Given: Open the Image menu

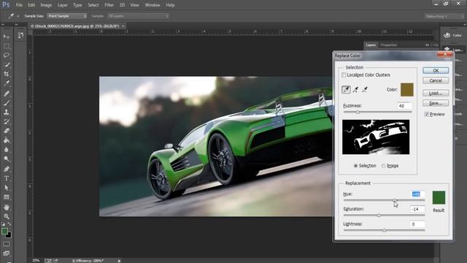Looking at the screenshot, I should (x=46, y=5).
